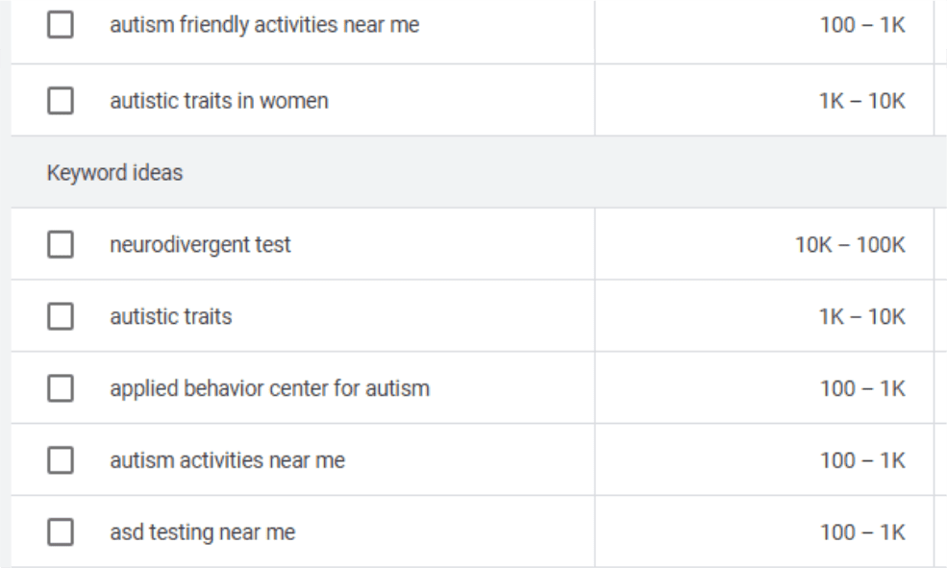
Task: Click the keyword text neurodivergent test
Action: click(199, 245)
